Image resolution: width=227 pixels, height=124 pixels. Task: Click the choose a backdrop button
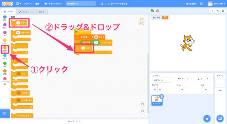(220, 118)
